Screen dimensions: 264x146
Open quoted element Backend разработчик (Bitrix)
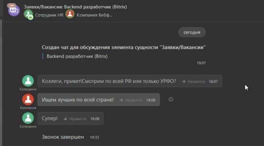click(x=77, y=56)
